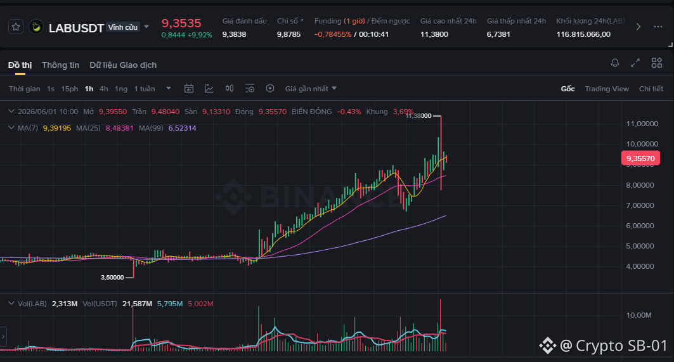Click the MA(99) indicator label
This screenshot has width=674, height=362.
pos(151,128)
